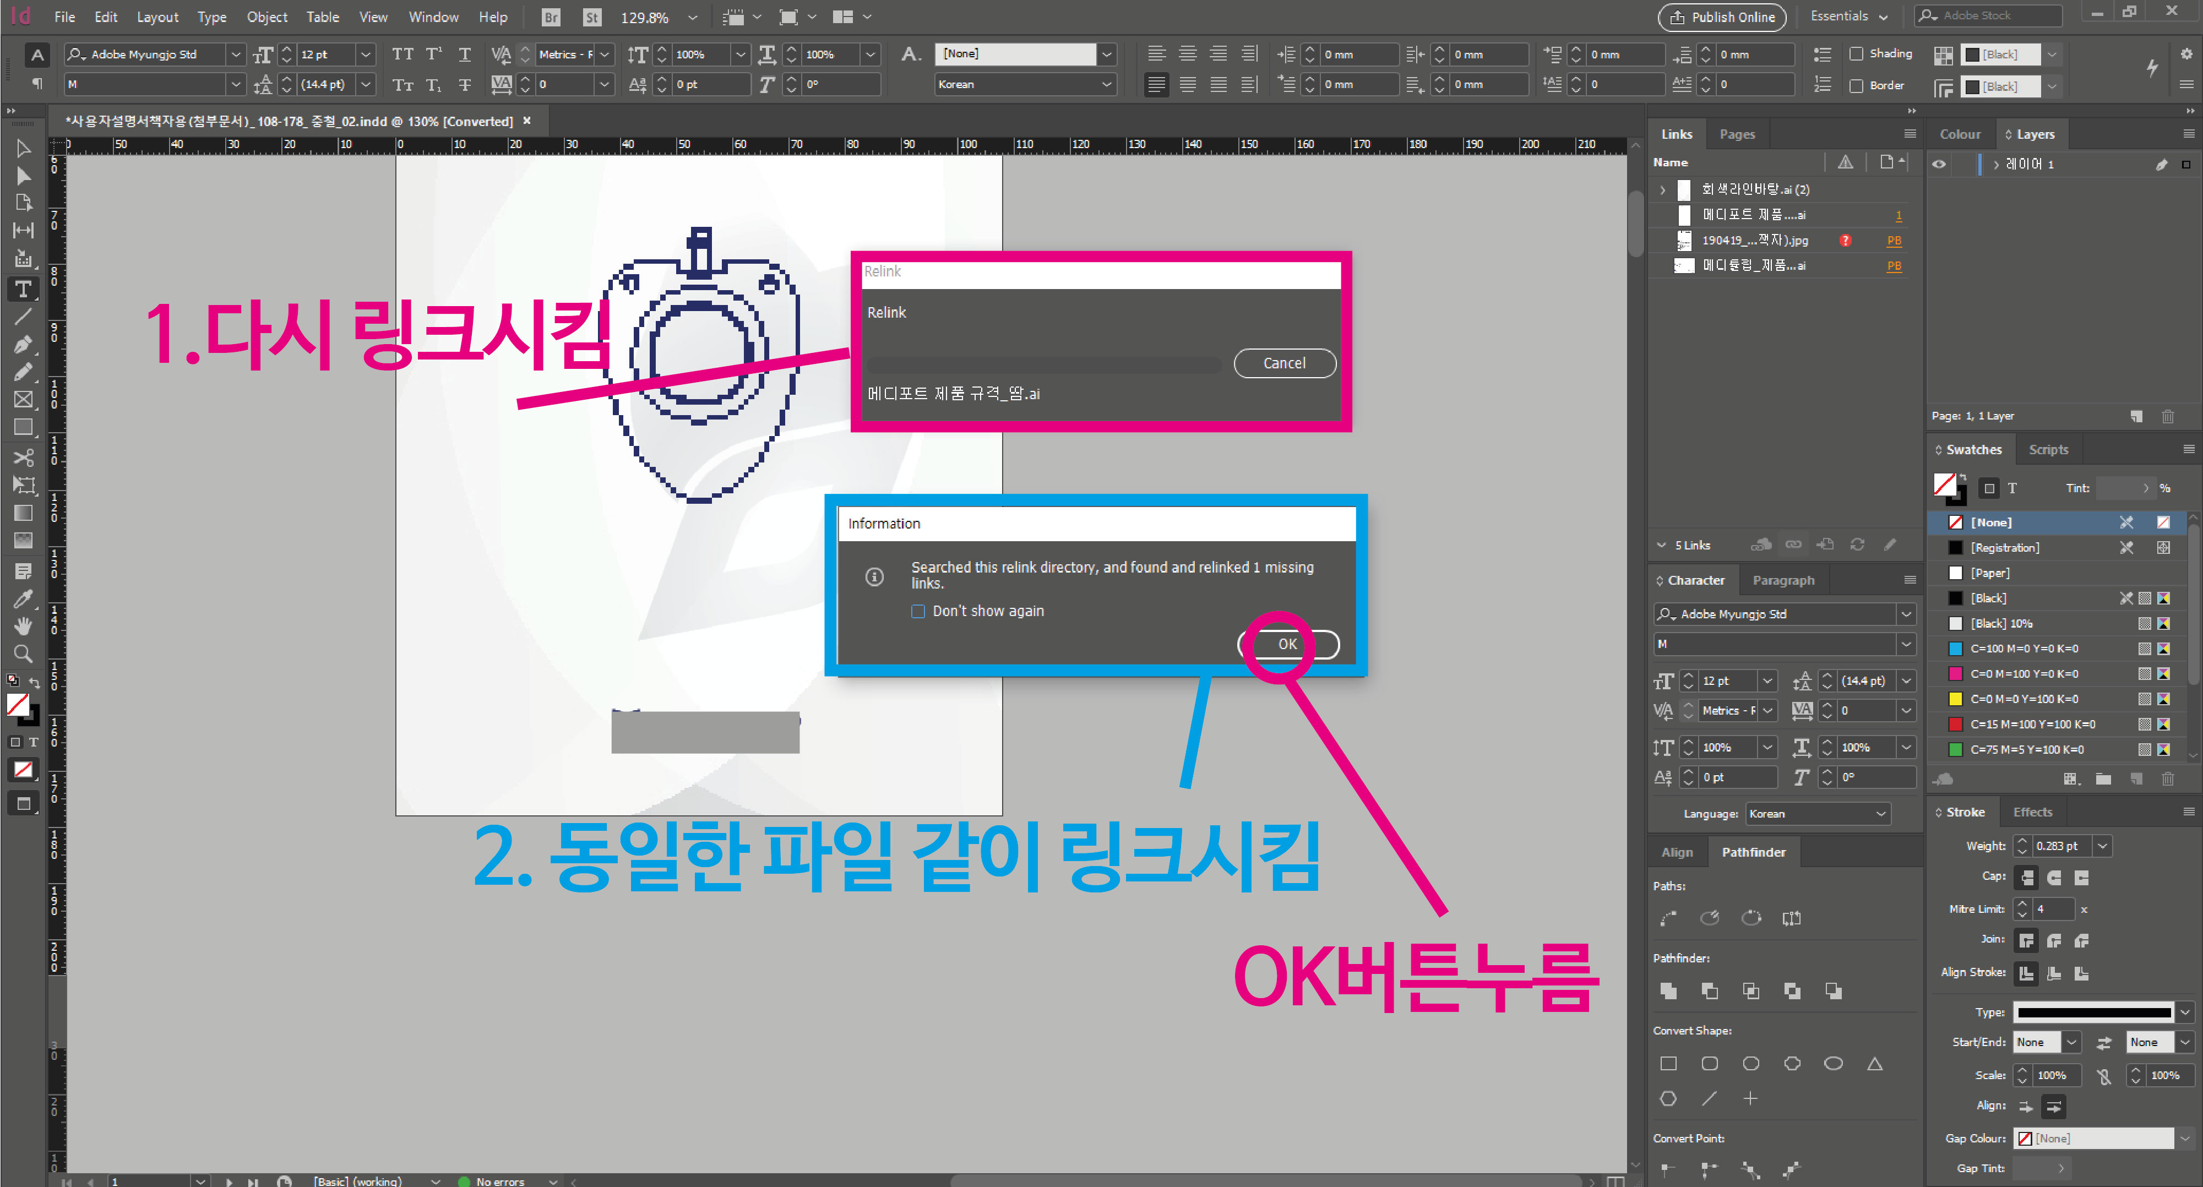Open the font family dropdown in control bar
The image size is (2203, 1187).
236,54
